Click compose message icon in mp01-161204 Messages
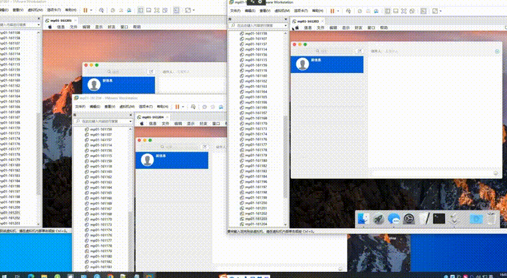Viewport: 507px width, 278px height. click(204, 147)
